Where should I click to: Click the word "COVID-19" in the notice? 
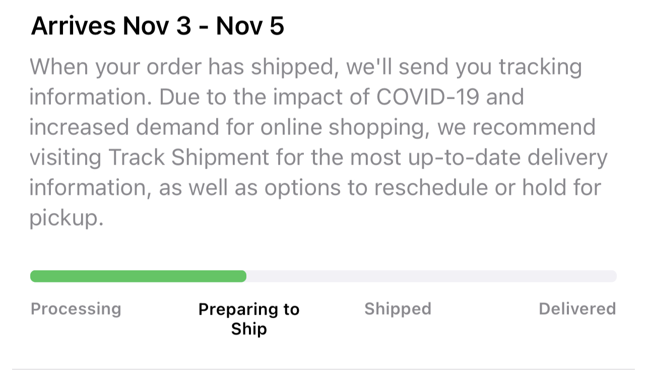428,97
